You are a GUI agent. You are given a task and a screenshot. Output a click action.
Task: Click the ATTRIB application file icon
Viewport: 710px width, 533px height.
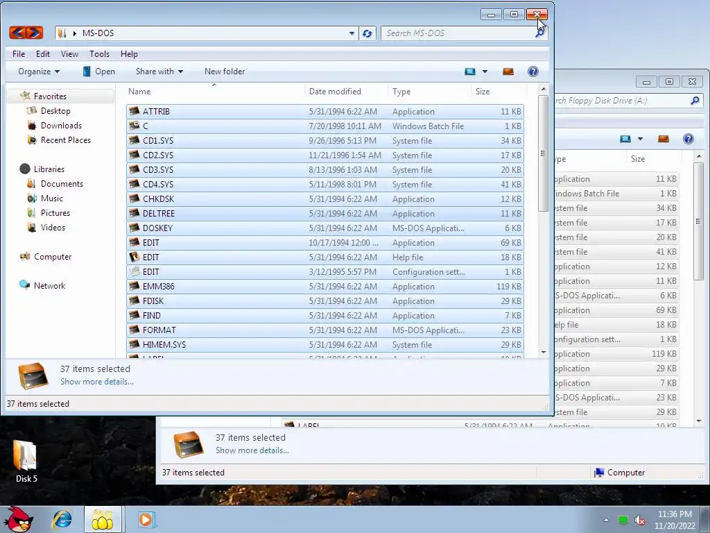tap(134, 111)
